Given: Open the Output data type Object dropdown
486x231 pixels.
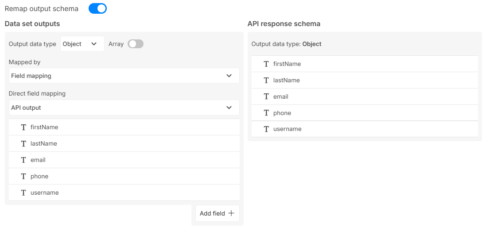Looking at the screenshot, I should (82, 44).
